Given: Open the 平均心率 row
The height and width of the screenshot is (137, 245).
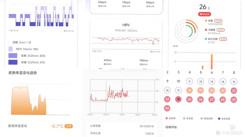Looking at the screenshot, I should pos(122,133).
